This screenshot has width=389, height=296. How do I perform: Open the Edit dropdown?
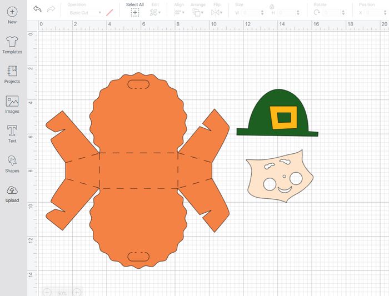[x=155, y=12]
